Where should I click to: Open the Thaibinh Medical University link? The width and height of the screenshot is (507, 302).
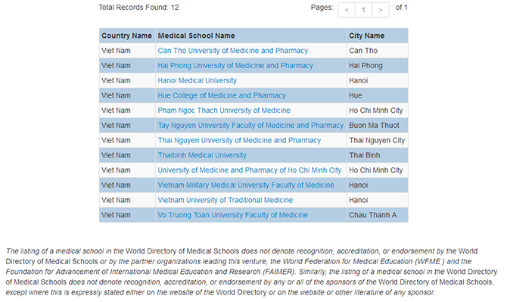pyautogui.click(x=202, y=155)
